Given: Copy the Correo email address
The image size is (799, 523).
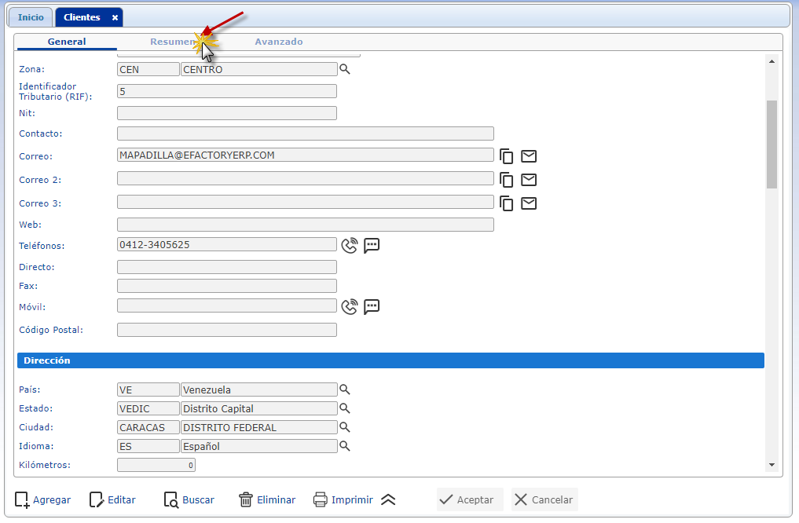Looking at the screenshot, I should coord(507,156).
